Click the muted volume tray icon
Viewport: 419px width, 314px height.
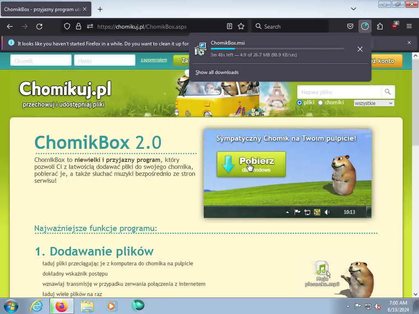pos(378,307)
